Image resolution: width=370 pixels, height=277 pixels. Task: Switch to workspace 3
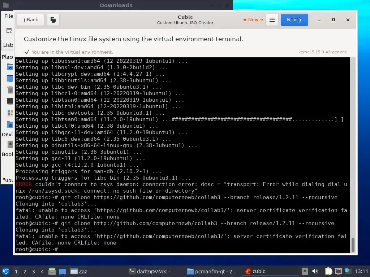click(34, 272)
